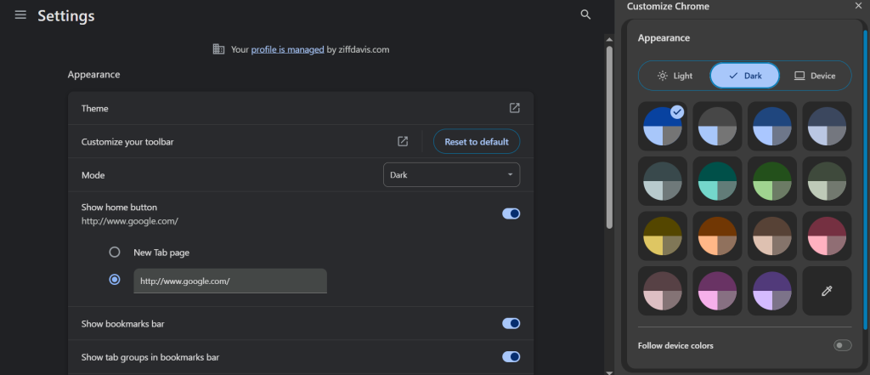The height and width of the screenshot is (375, 870).
Task: Choose the grey color swatch
Action: (x=717, y=126)
